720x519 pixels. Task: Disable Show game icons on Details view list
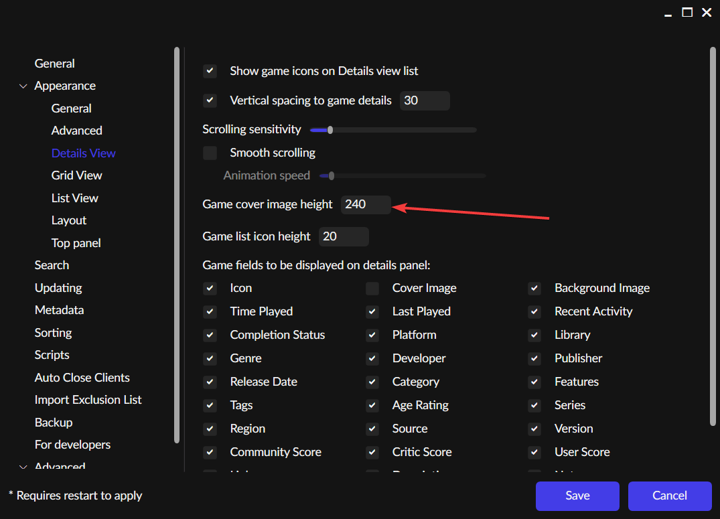tap(210, 70)
